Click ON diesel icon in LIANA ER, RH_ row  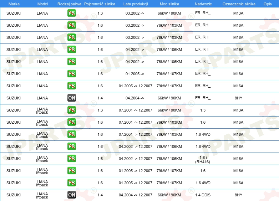(71, 98)
